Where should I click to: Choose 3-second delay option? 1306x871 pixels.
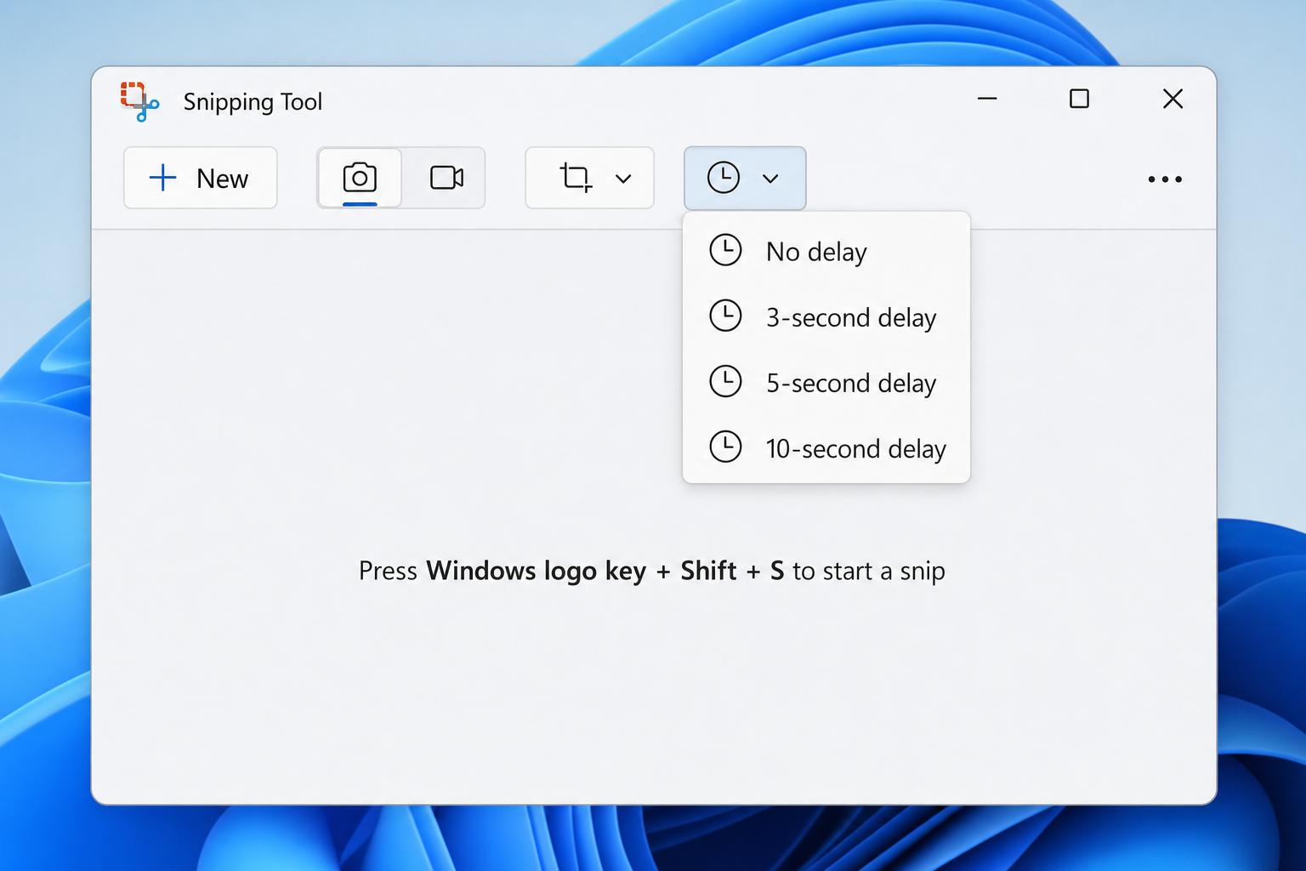(826, 317)
